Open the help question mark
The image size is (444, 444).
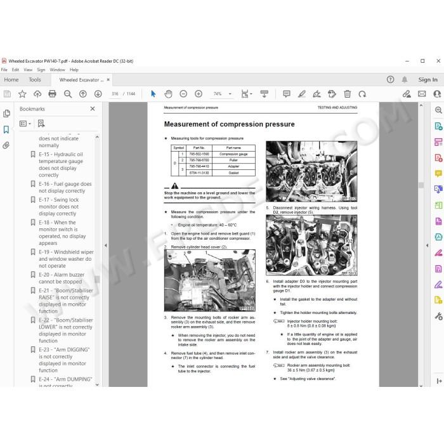click(390, 79)
